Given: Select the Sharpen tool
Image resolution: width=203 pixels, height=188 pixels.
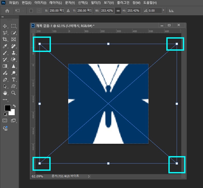Looking at the screenshot, I should [x=13, y=66].
